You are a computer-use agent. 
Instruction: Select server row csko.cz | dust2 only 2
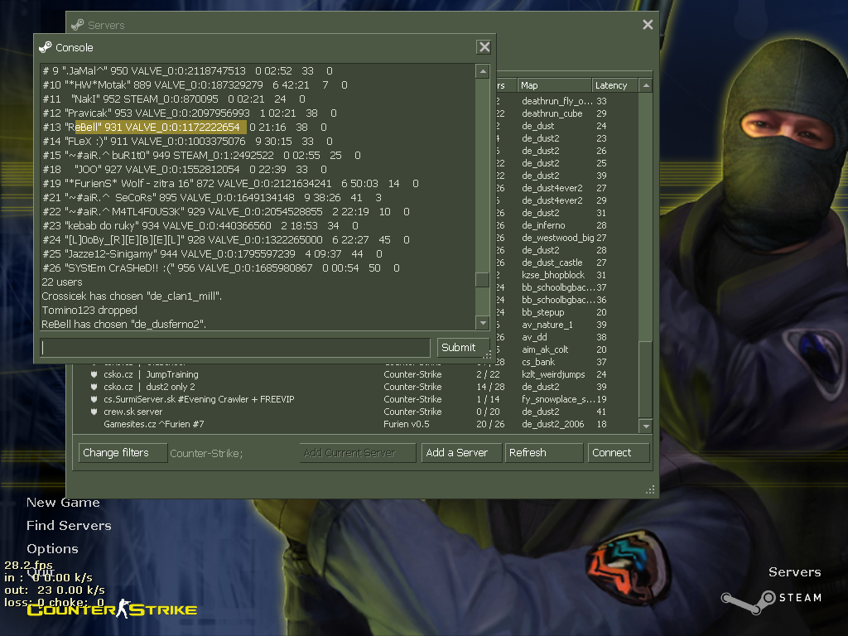356,387
